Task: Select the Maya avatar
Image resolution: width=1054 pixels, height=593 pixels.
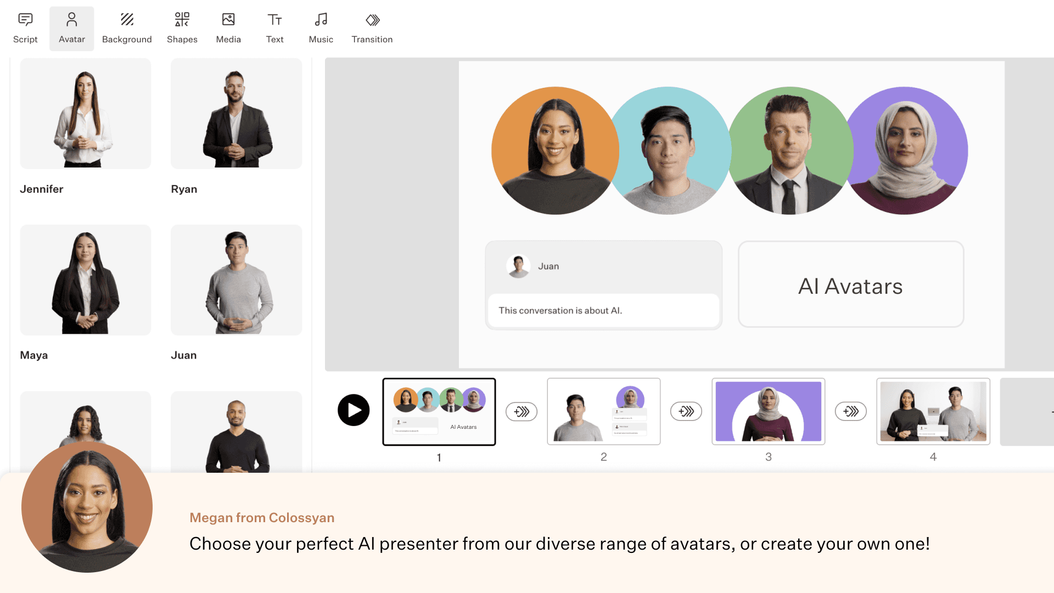Action: pyautogui.click(x=85, y=279)
